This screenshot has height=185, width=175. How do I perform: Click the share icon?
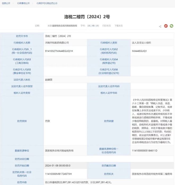click(x=160, y=26)
